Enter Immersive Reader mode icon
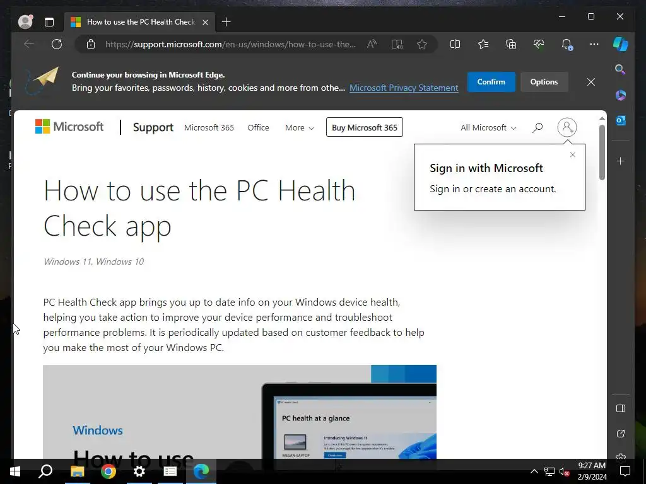The width and height of the screenshot is (646, 484). coord(397,44)
